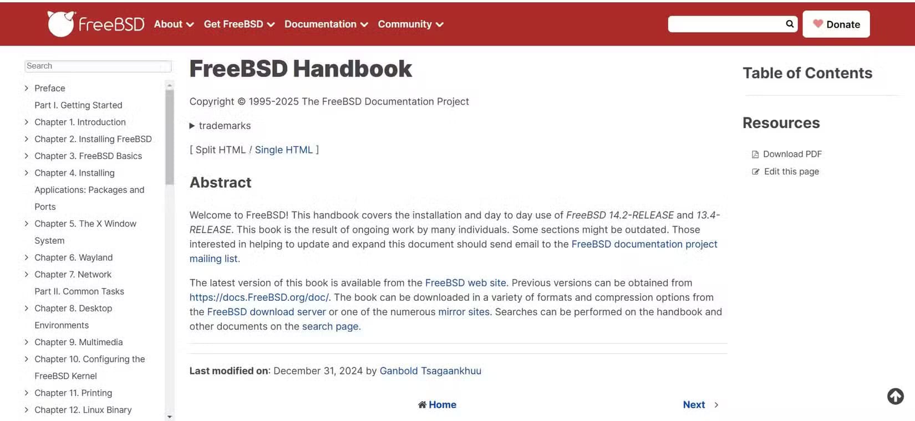Expand the trademarks disclosure triangle

point(192,126)
